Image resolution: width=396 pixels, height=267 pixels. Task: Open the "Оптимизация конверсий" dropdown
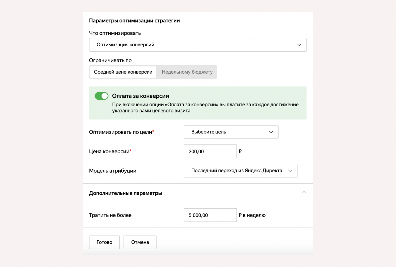pyautogui.click(x=197, y=45)
